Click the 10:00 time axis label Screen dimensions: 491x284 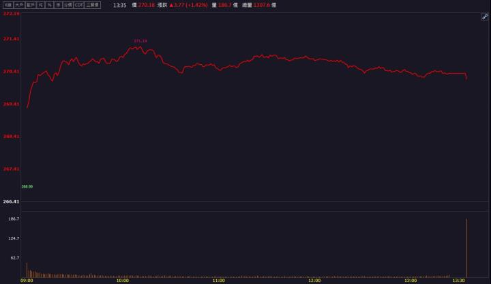(x=123, y=281)
